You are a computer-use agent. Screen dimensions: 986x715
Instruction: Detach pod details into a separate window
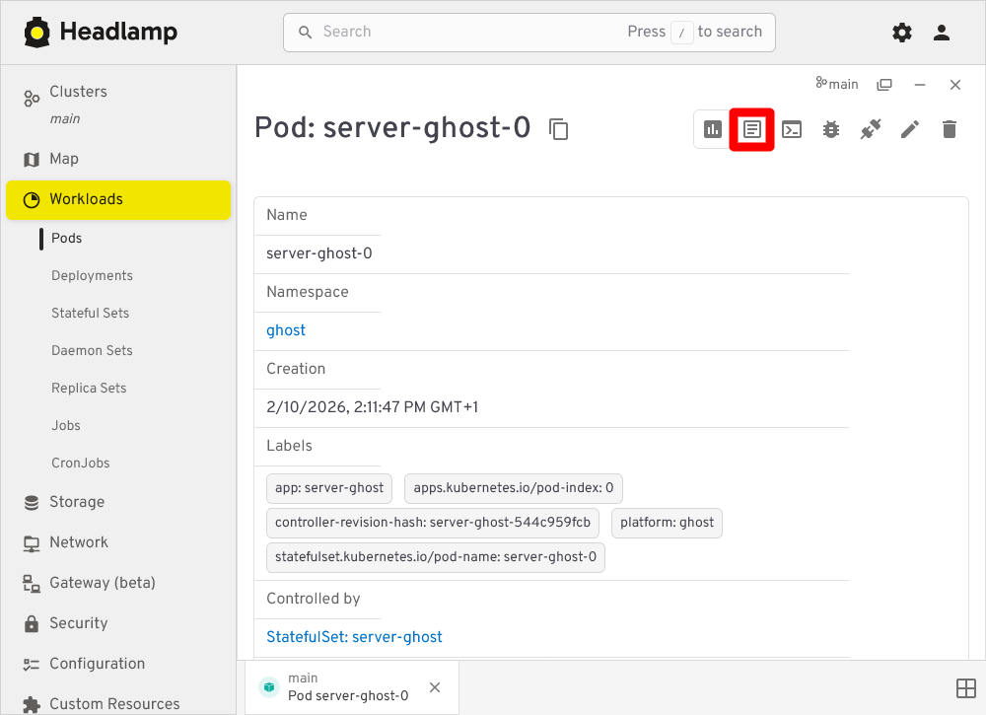click(x=884, y=84)
